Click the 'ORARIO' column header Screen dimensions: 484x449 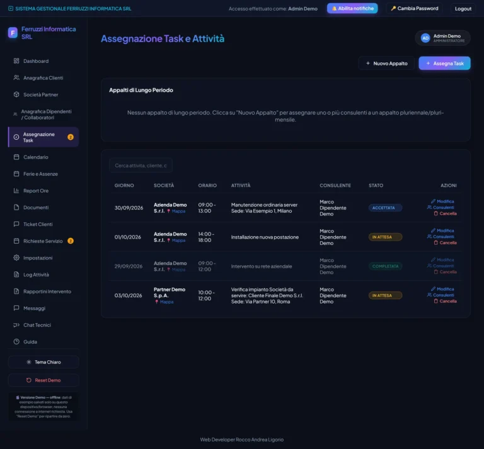pyautogui.click(x=207, y=185)
